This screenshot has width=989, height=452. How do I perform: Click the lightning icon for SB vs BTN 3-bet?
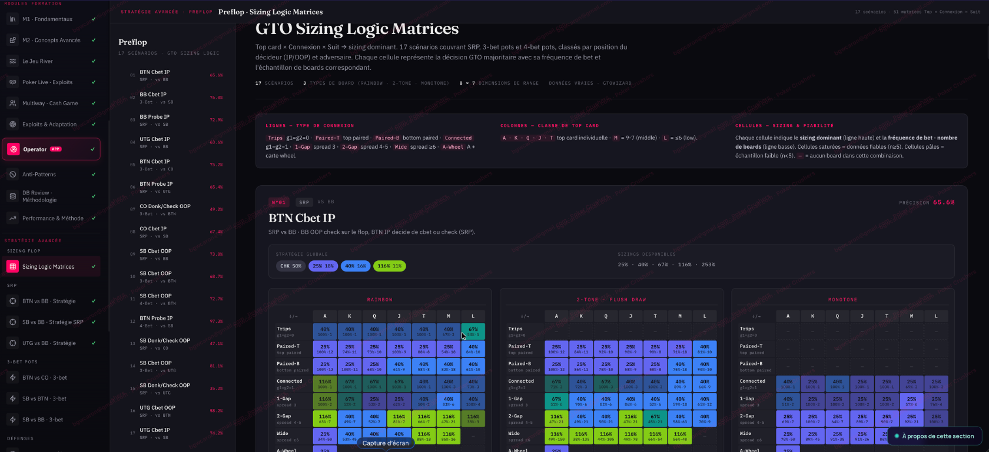(13, 399)
